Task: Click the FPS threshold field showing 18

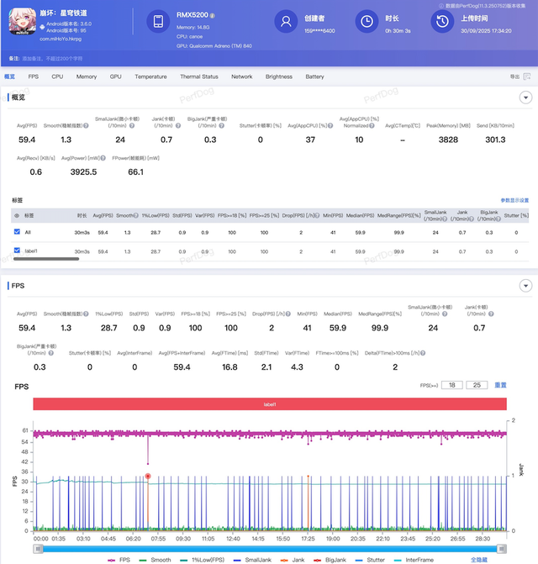Action: point(453,384)
